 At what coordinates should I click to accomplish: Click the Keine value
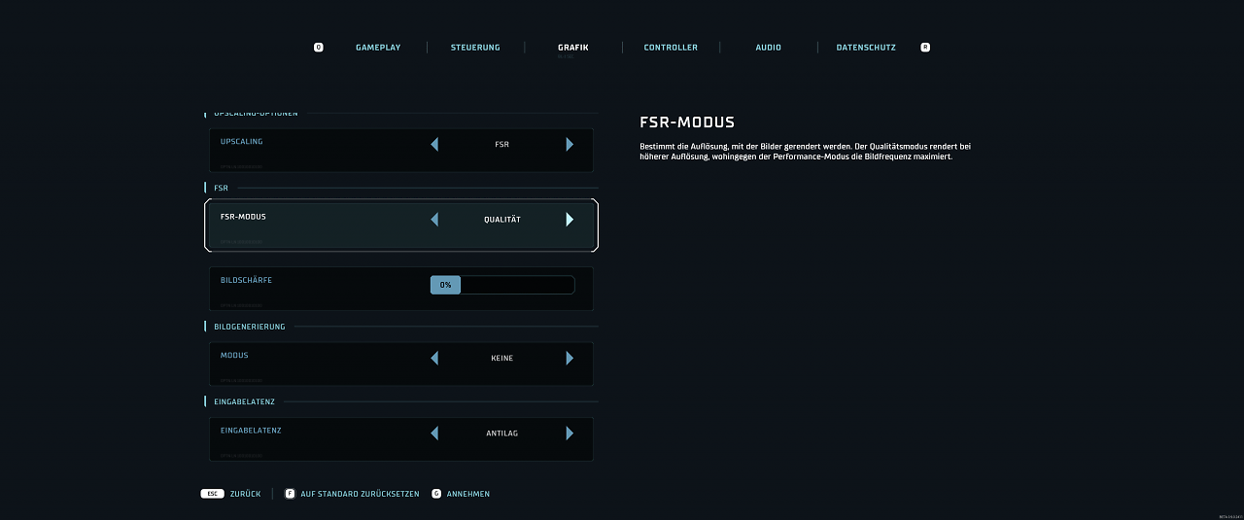point(501,358)
